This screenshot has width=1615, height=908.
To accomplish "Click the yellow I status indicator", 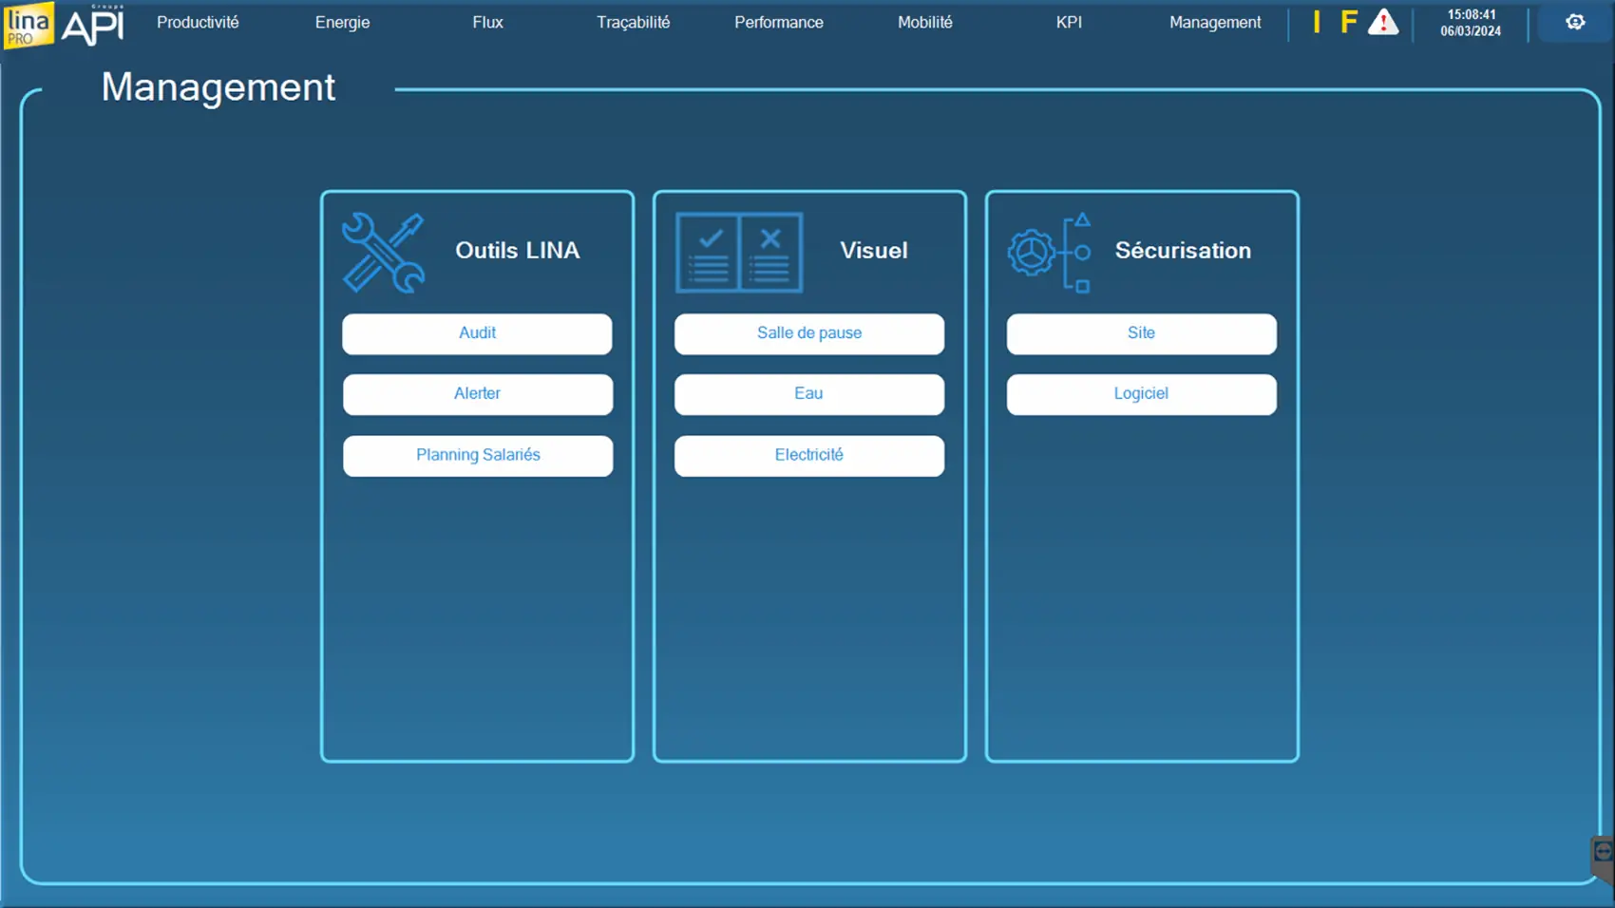I will tap(1317, 23).
